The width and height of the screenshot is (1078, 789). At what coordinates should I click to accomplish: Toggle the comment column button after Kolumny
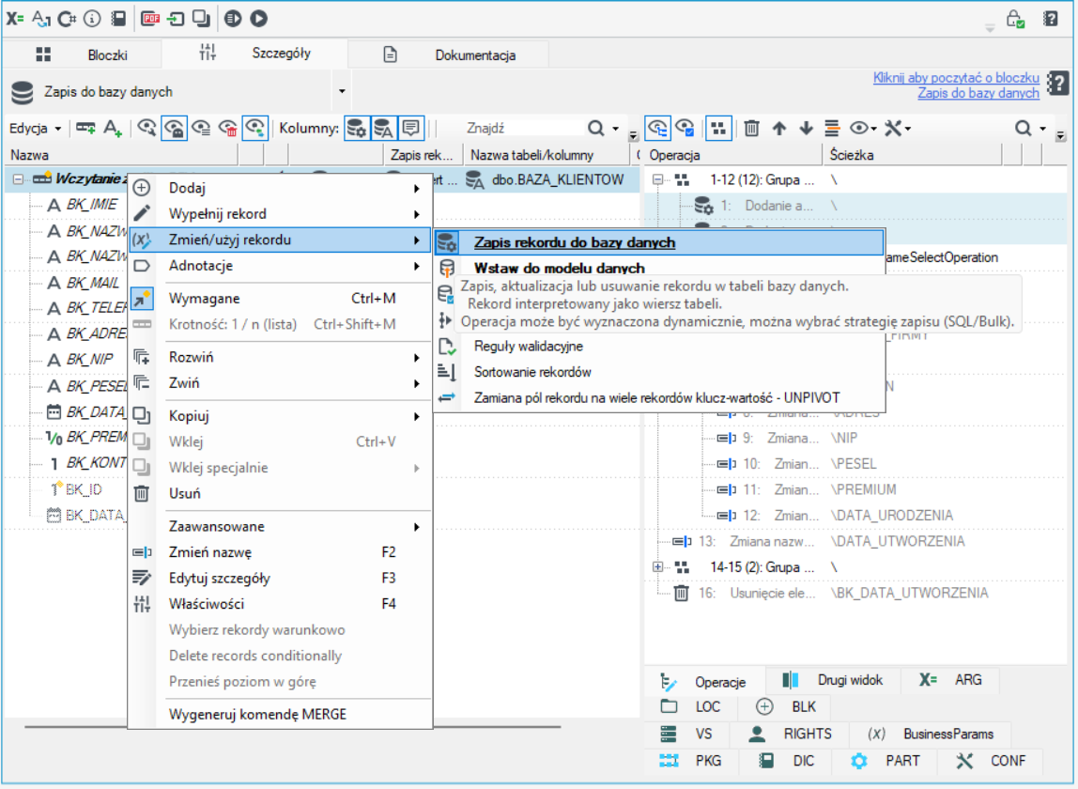411,128
